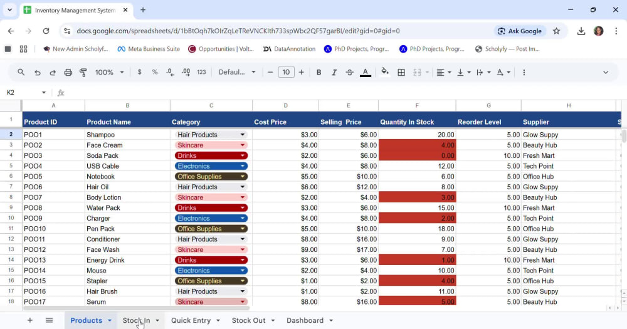Toggle strikethrough formatting
Screen dimensions: 627x329
349,72
